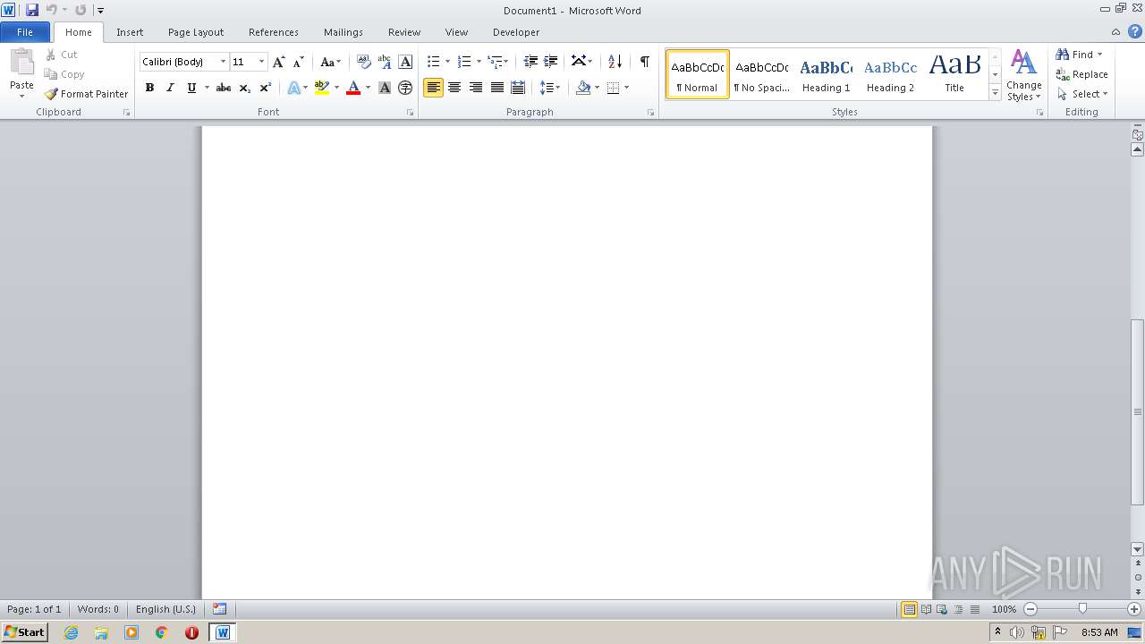The height and width of the screenshot is (644, 1145).
Task: Click the zoom slider handle
Action: pos(1082,609)
